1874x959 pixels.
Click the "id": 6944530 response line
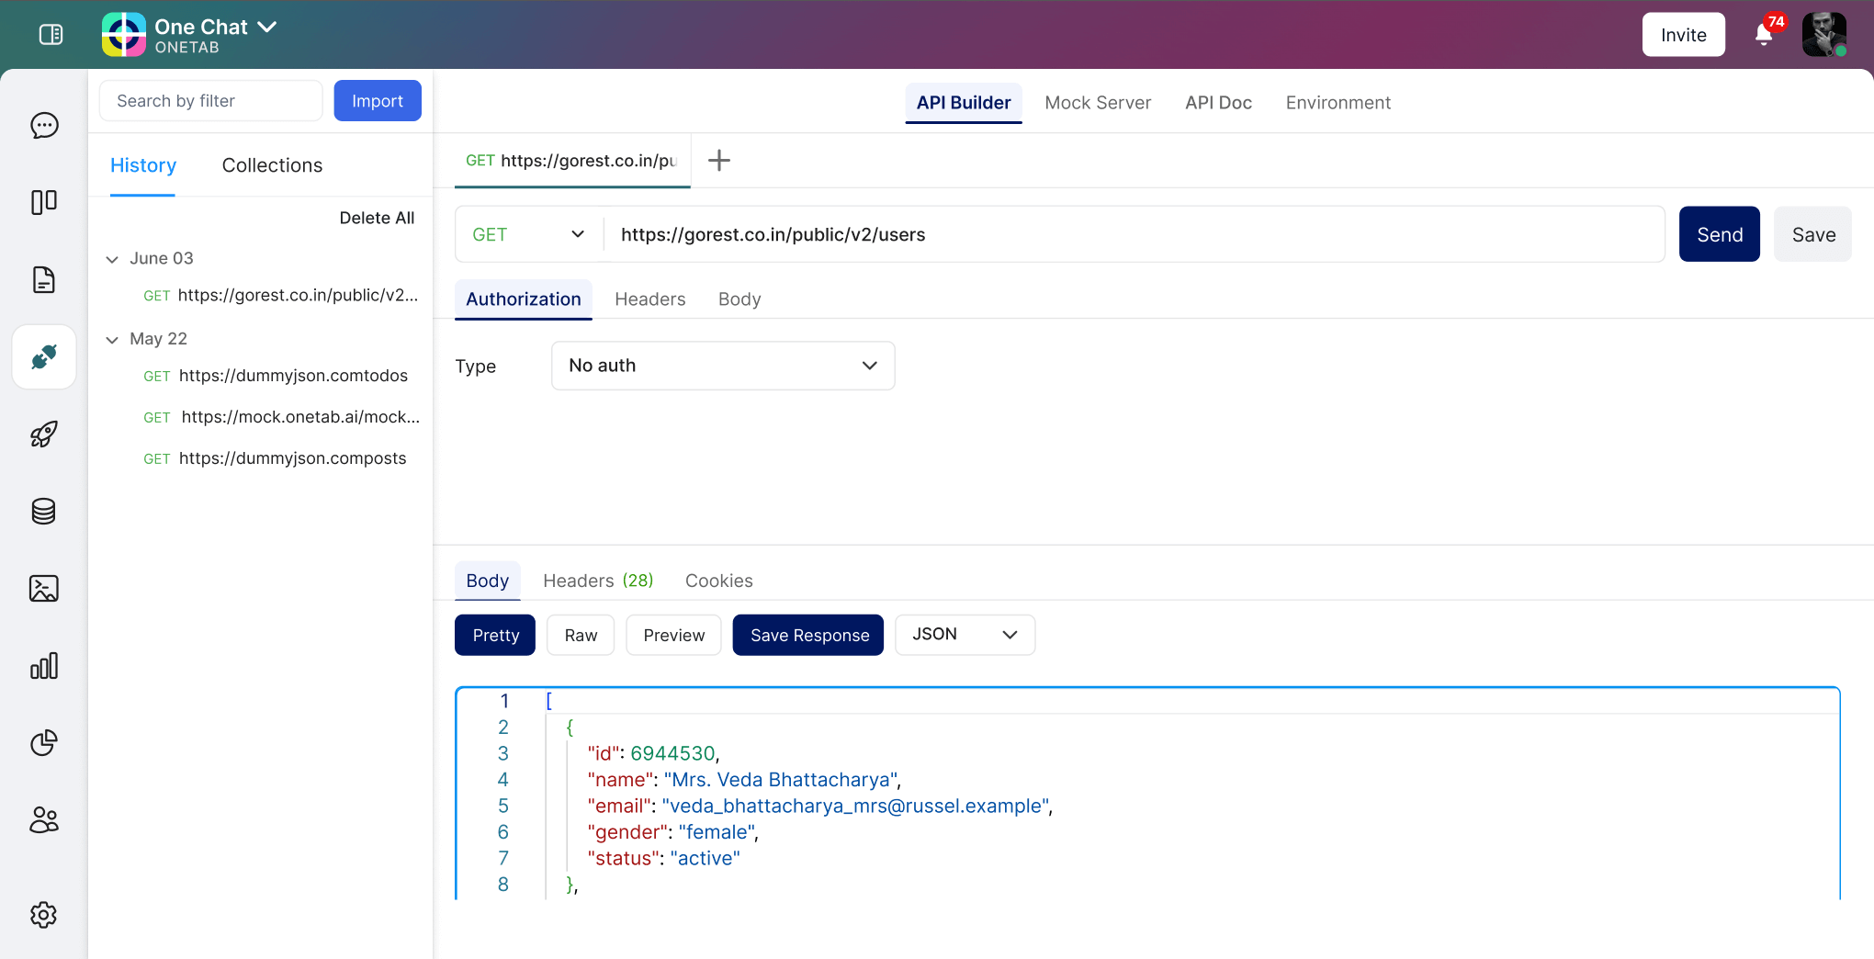653,753
